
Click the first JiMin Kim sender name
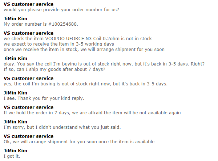(15, 19)
